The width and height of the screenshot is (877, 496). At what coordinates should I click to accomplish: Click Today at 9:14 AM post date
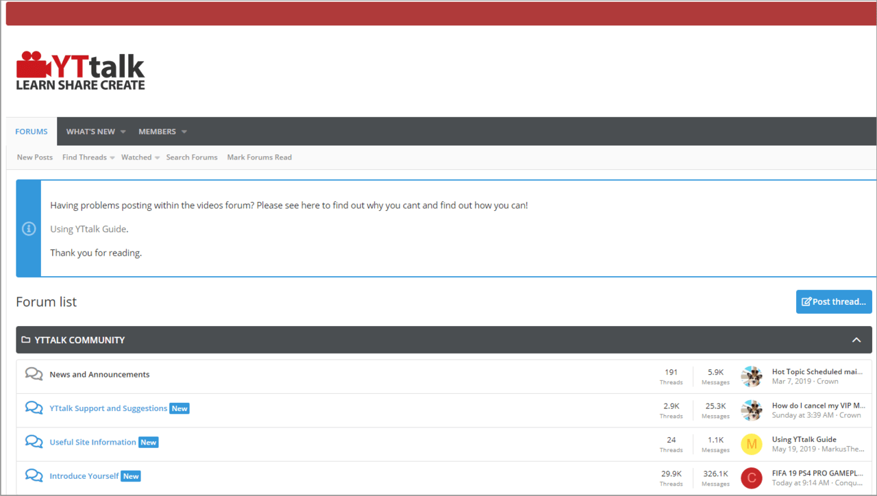[x=800, y=483]
